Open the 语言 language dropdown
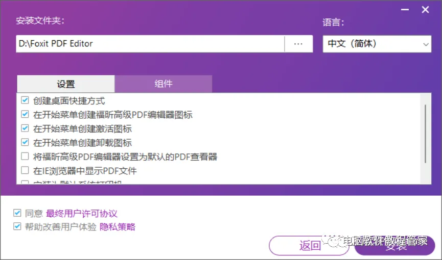The image size is (442, 260). (x=377, y=44)
